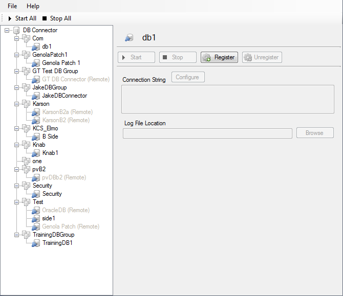Collapse the Karson group node
This screenshot has height=296, width=343.
16,104
